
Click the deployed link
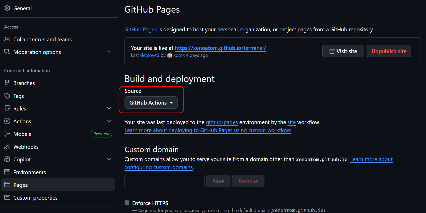(150, 55)
